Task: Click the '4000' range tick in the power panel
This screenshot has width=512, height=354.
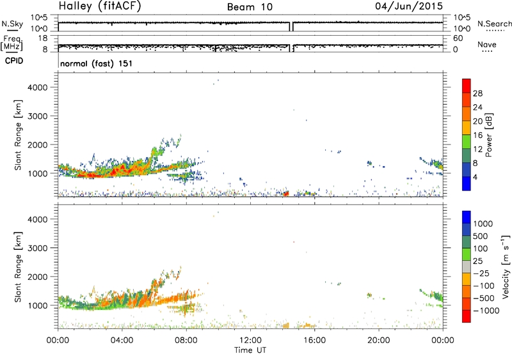Action: pos(38,88)
